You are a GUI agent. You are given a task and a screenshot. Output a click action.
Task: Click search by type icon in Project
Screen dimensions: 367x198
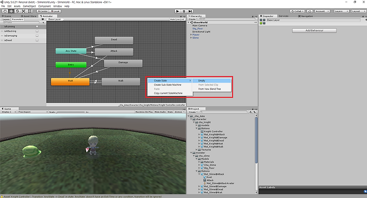(250, 112)
